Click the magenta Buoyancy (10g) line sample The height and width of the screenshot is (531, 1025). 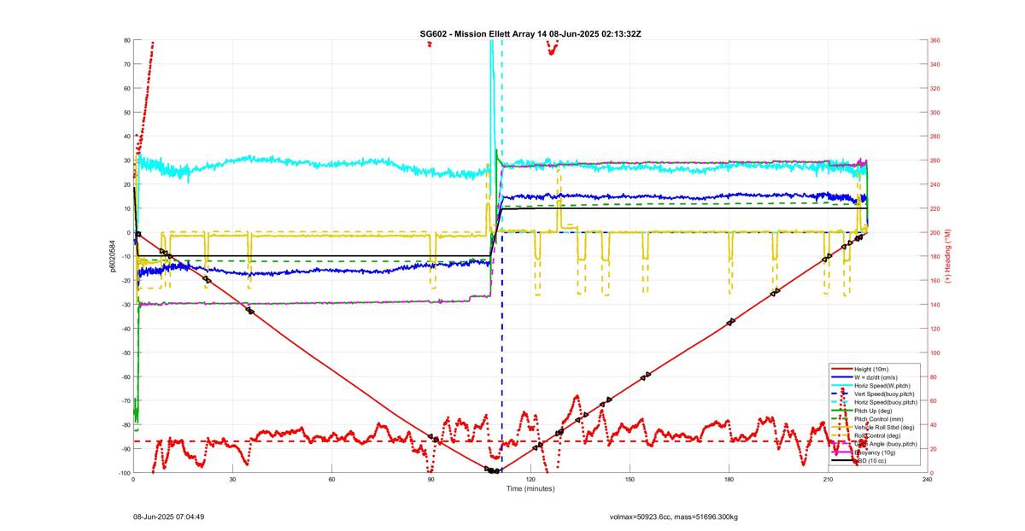842,452
